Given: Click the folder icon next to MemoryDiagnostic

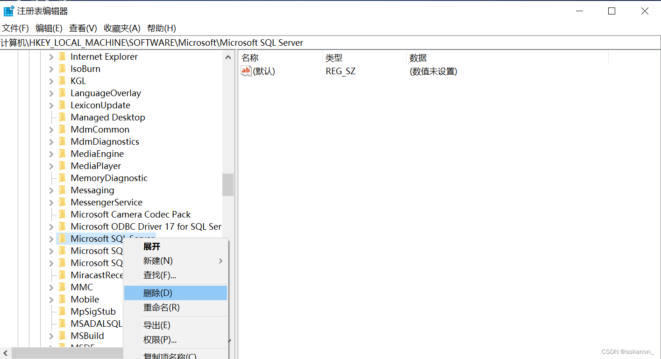Looking at the screenshot, I should (x=63, y=178).
